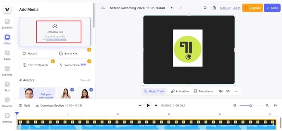This screenshot has width=282, height=131.
Task: Adjust the timeline zoom slider
Action: tap(251, 106)
